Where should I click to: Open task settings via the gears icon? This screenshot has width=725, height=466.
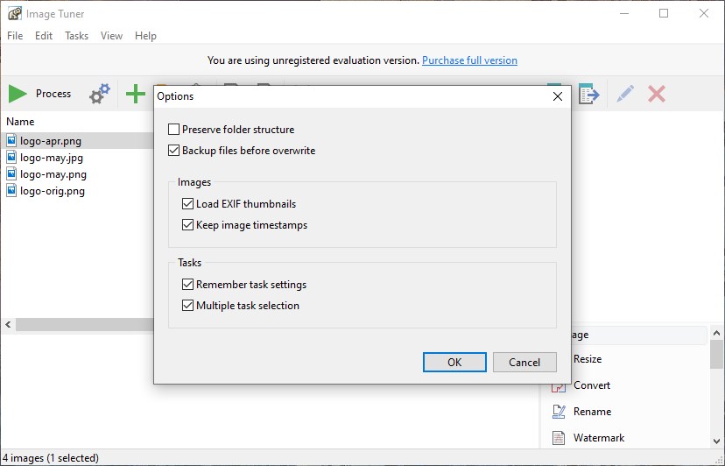coord(101,94)
